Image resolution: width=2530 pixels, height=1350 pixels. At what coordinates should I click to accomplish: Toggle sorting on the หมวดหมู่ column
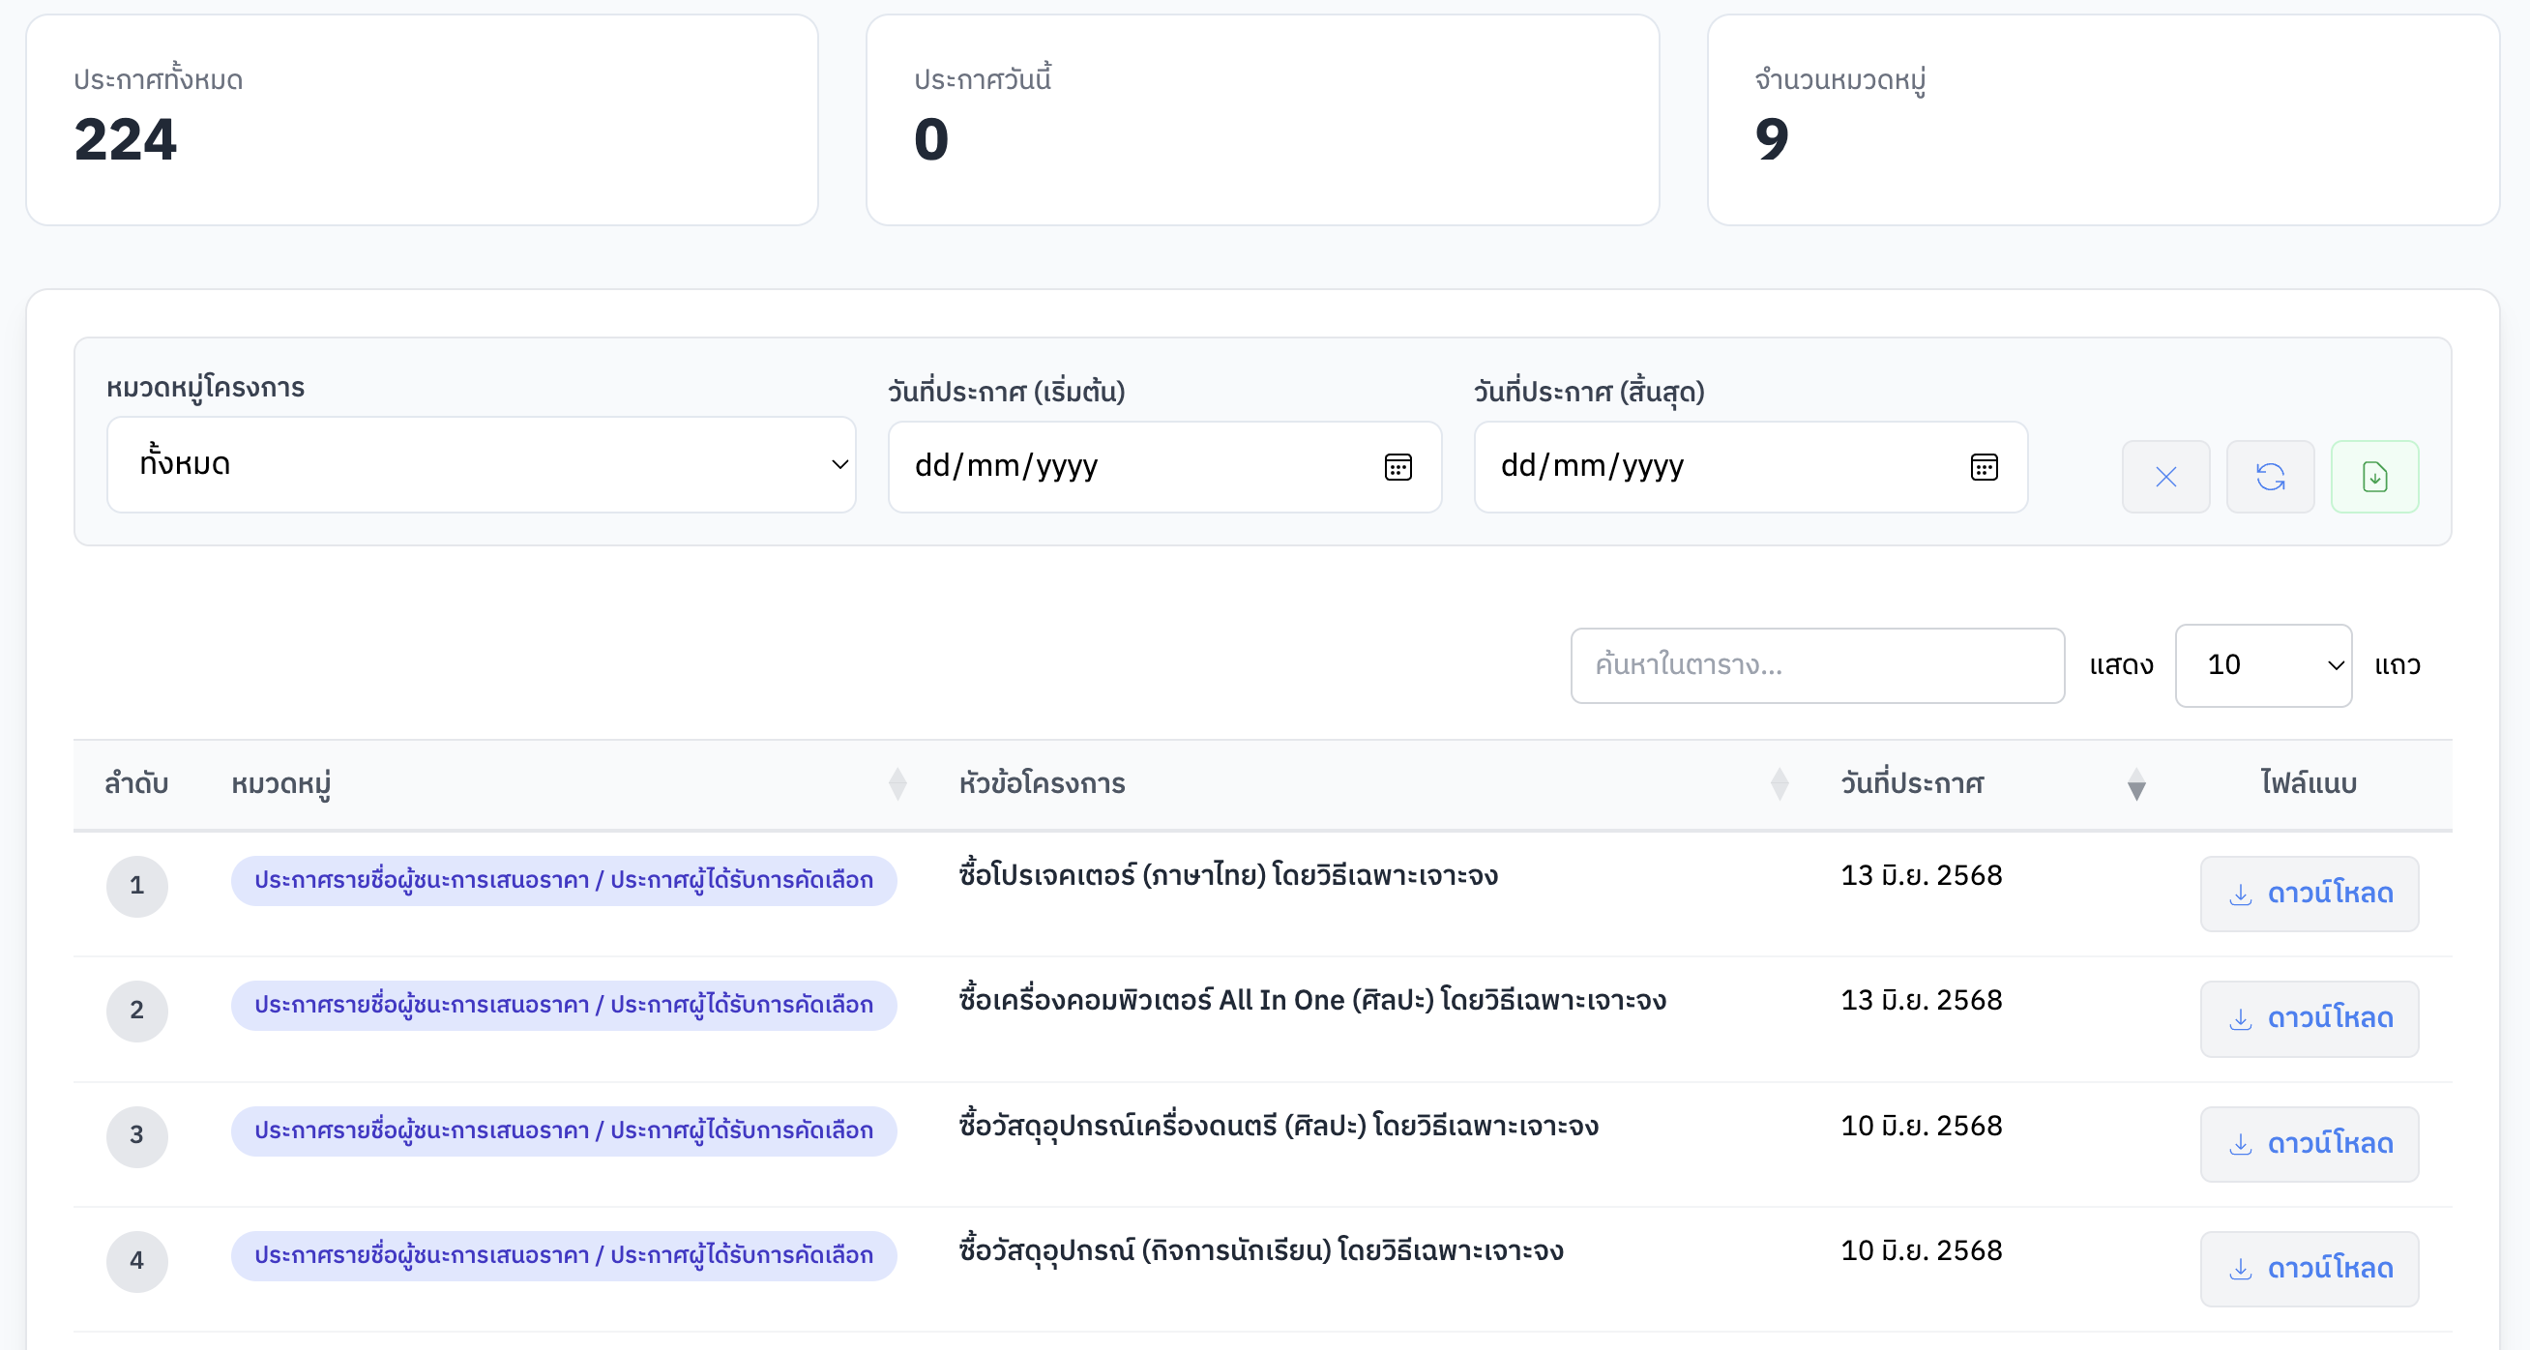click(x=897, y=783)
